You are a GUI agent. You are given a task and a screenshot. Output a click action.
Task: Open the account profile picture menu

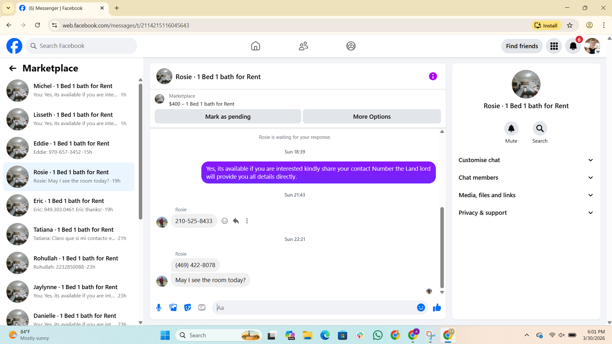coord(592,46)
